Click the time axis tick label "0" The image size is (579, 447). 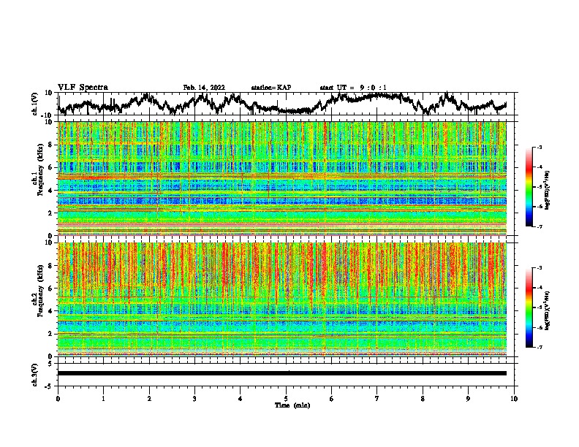coord(58,399)
